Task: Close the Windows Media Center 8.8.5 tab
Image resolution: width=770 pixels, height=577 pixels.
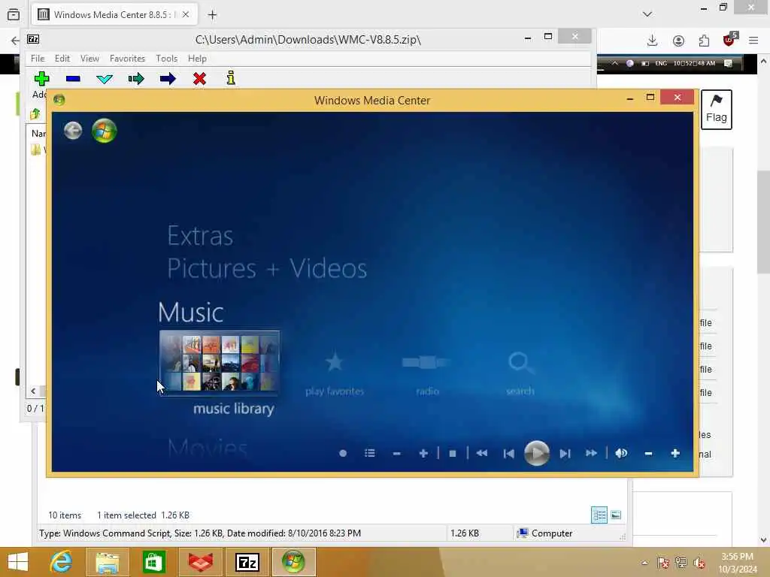Action: pyautogui.click(x=186, y=15)
